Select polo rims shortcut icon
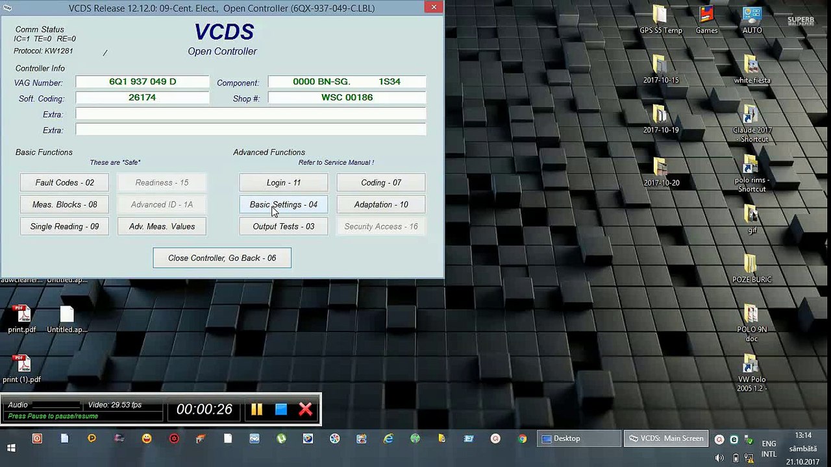The height and width of the screenshot is (467, 831). tap(752, 174)
